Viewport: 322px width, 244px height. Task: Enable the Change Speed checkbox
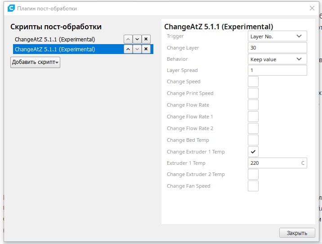coord(253,81)
